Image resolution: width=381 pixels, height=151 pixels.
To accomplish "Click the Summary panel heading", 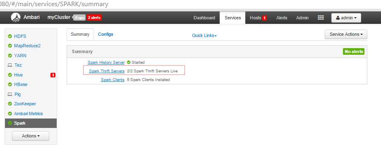I will [82, 51].
